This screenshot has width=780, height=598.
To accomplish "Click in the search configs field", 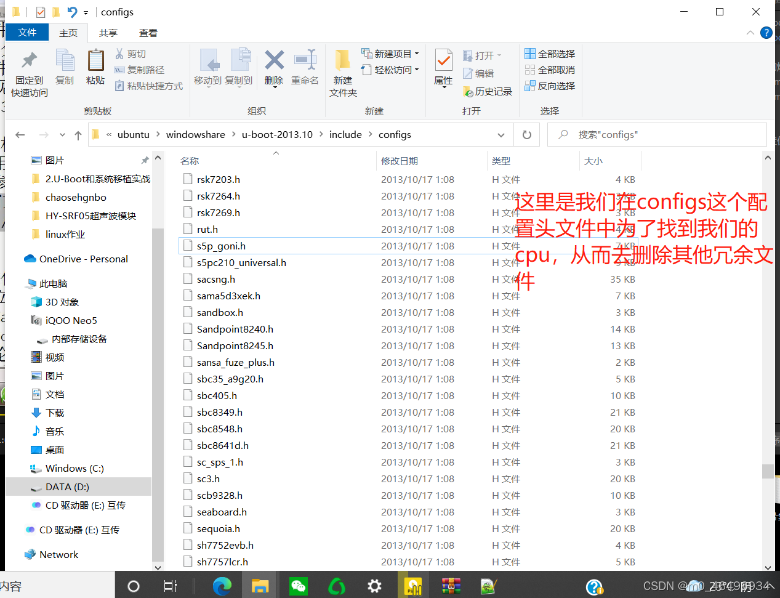I will click(x=657, y=135).
